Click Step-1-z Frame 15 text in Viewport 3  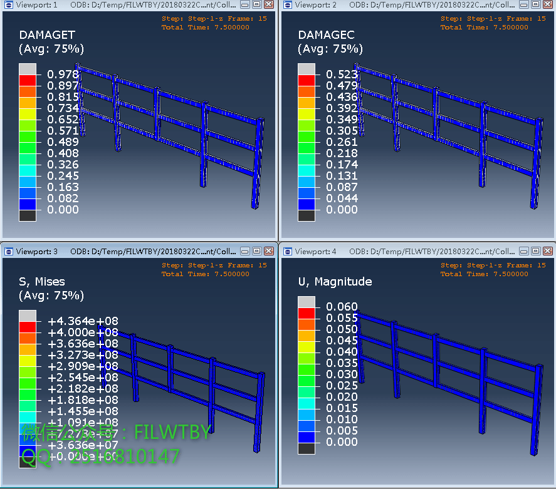[x=214, y=265]
